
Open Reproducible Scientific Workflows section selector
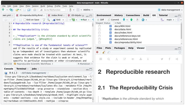34,64
